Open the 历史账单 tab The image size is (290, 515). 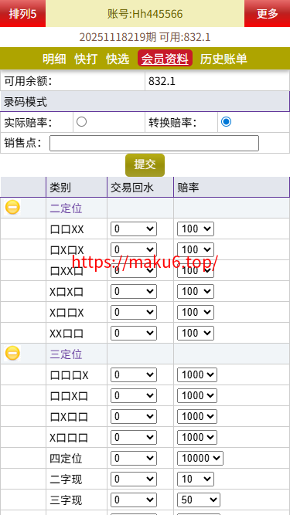(x=223, y=59)
